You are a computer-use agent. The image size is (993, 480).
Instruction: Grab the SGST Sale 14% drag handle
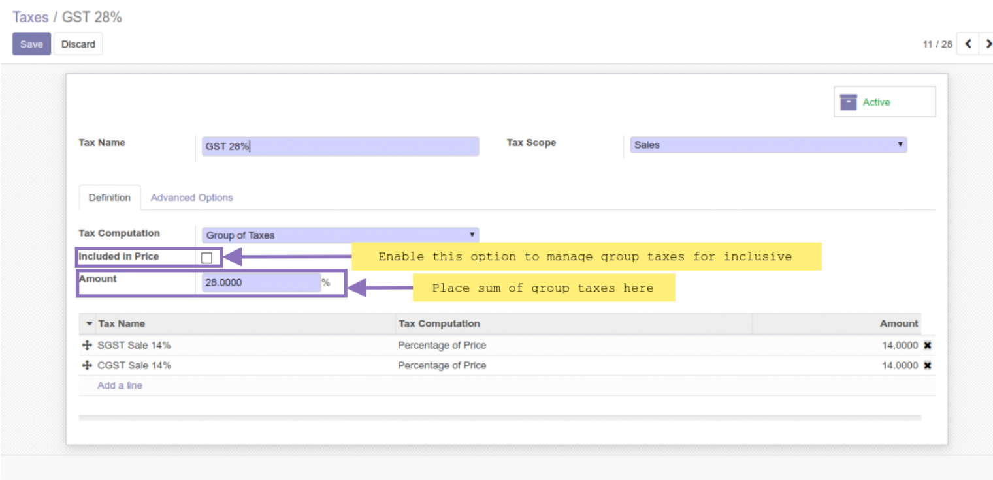pyautogui.click(x=87, y=346)
